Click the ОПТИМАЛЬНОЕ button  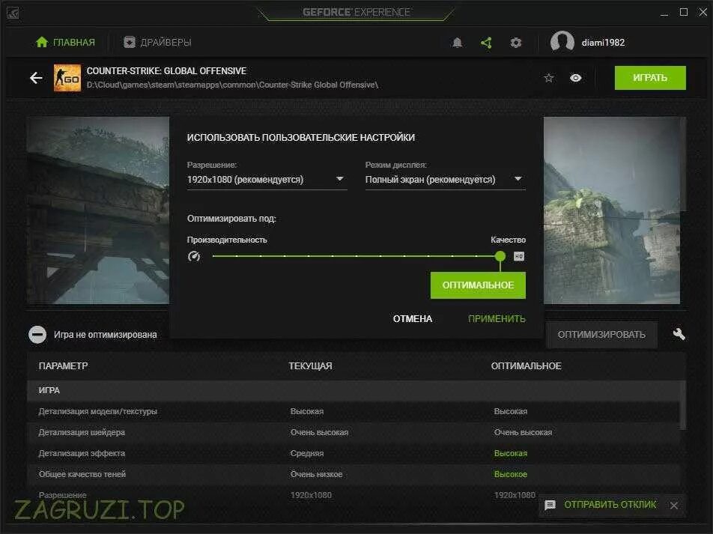478,285
